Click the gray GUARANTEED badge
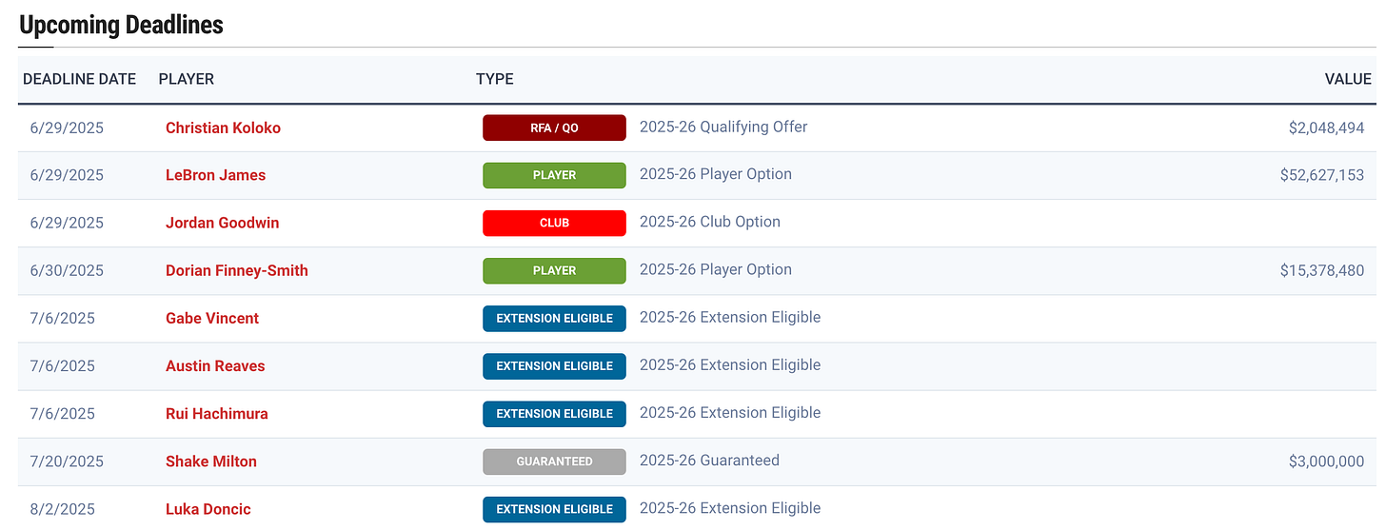This screenshot has height=530, width=1386. click(x=554, y=461)
